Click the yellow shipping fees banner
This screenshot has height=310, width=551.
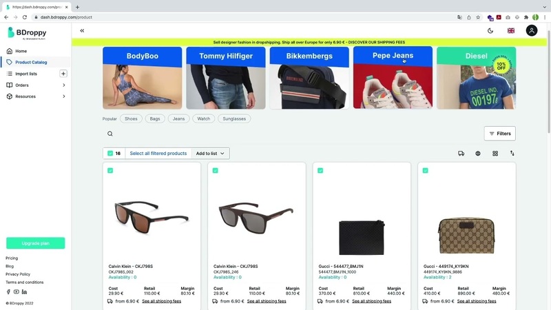point(309,42)
